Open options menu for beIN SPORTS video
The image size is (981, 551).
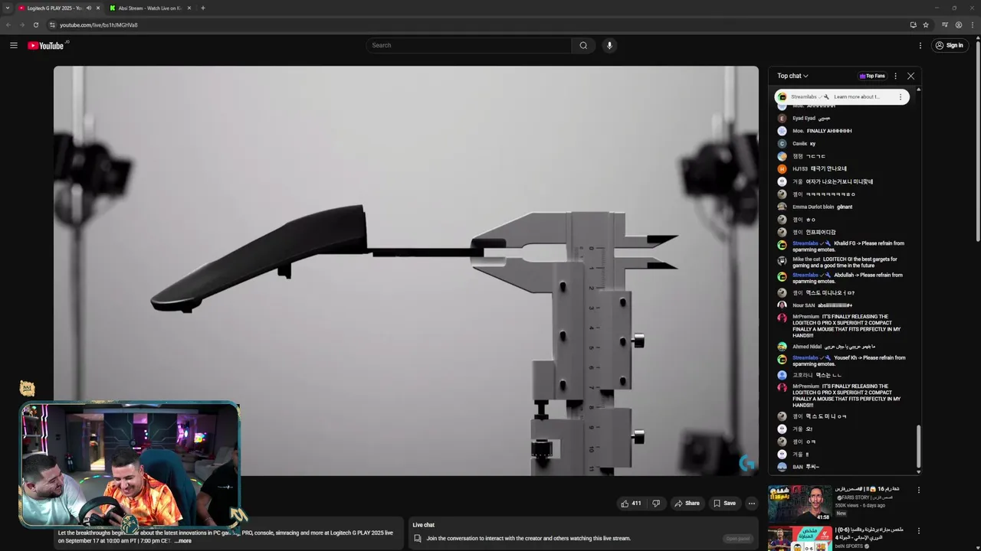[x=919, y=530]
